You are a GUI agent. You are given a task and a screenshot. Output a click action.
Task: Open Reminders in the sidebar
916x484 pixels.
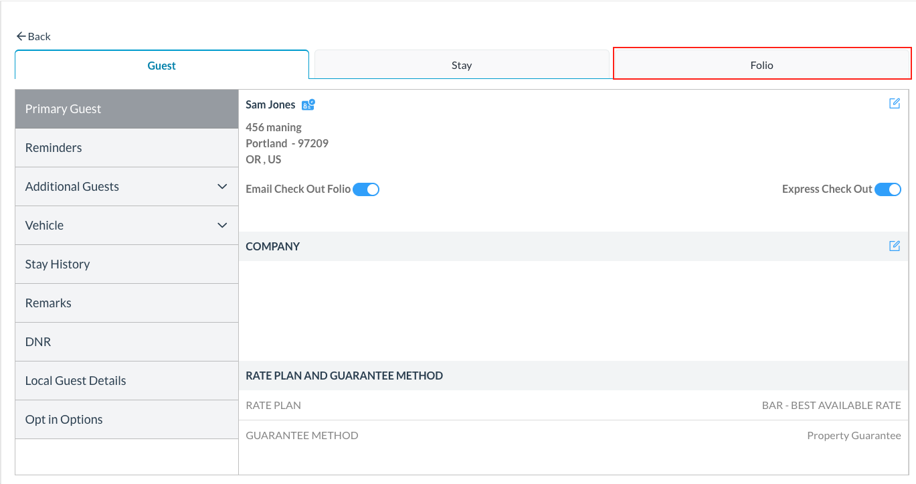pos(126,147)
